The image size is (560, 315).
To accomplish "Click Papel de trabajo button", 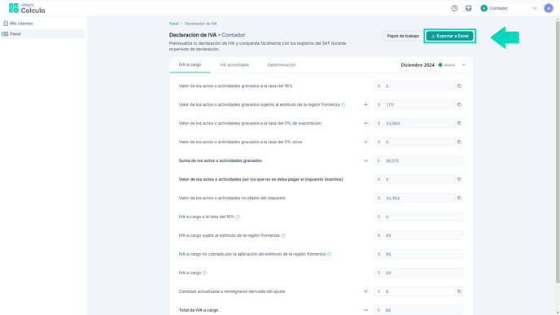I will [403, 36].
